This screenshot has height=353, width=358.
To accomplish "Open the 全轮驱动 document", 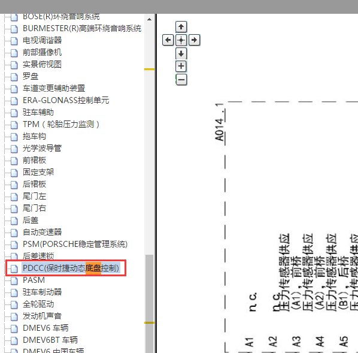I will pyautogui.click(x=38, y=304).
